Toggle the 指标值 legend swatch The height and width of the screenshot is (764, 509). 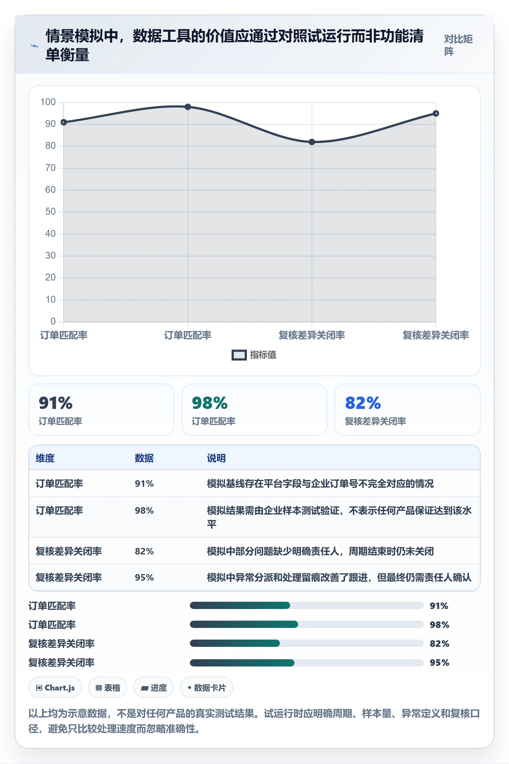[x=239, y=355]
